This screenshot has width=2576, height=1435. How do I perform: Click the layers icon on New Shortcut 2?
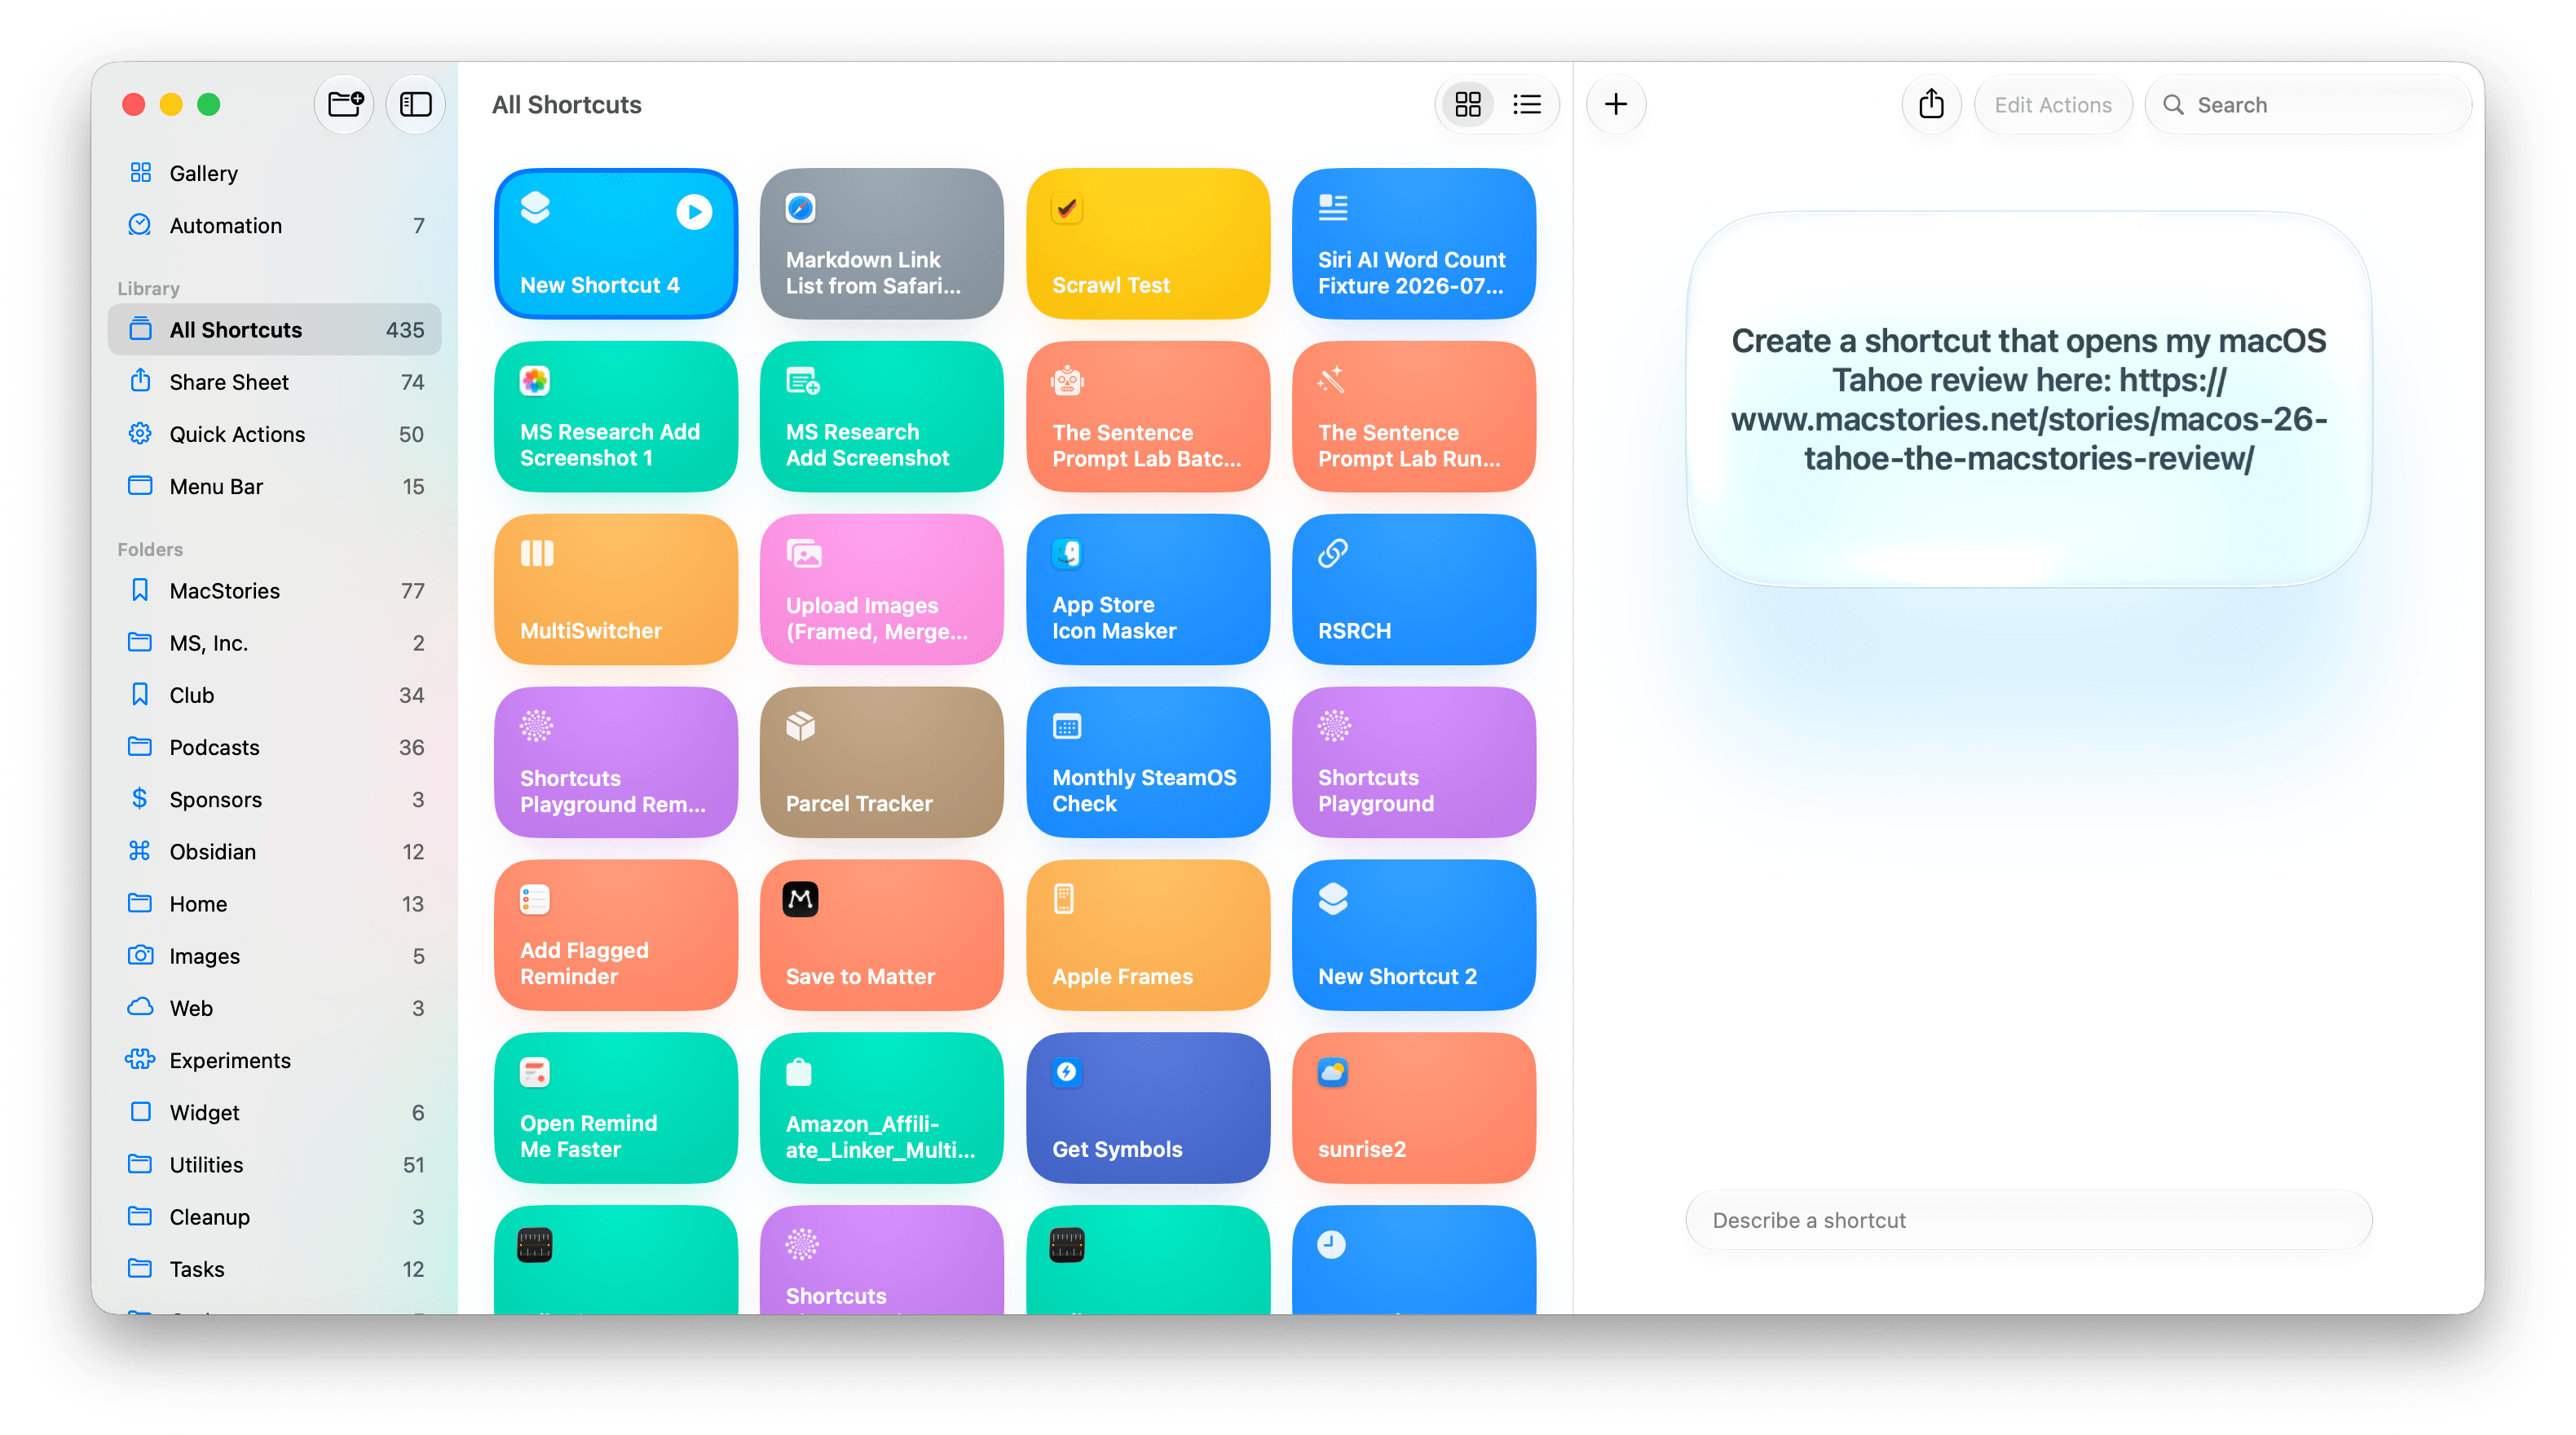(1332, 899)
